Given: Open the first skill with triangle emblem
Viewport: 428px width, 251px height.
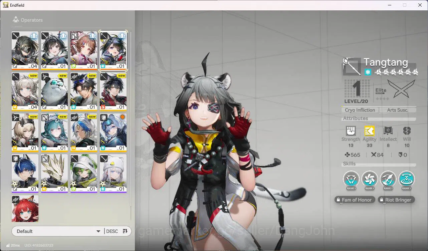Looking at the screenshot, I should pos(351,179).
